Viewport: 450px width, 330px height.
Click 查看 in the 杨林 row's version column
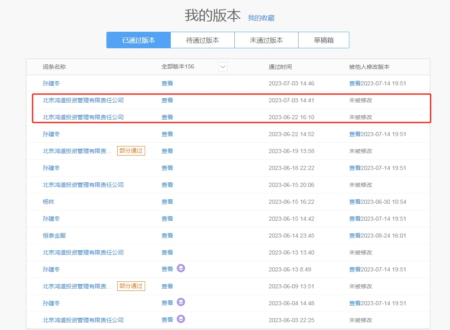[x=167, y=202]
